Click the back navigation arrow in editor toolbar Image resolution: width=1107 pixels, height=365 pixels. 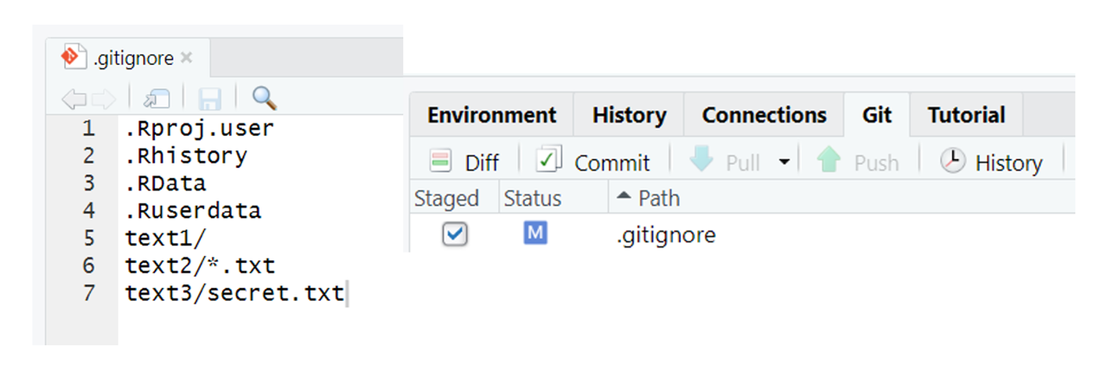coord(74,99)
